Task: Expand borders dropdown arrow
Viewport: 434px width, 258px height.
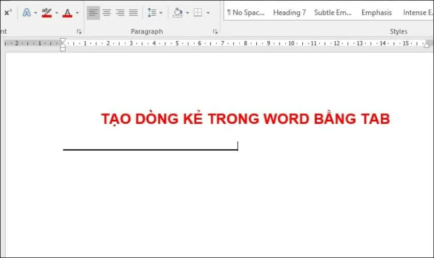Action: [208, 13]
